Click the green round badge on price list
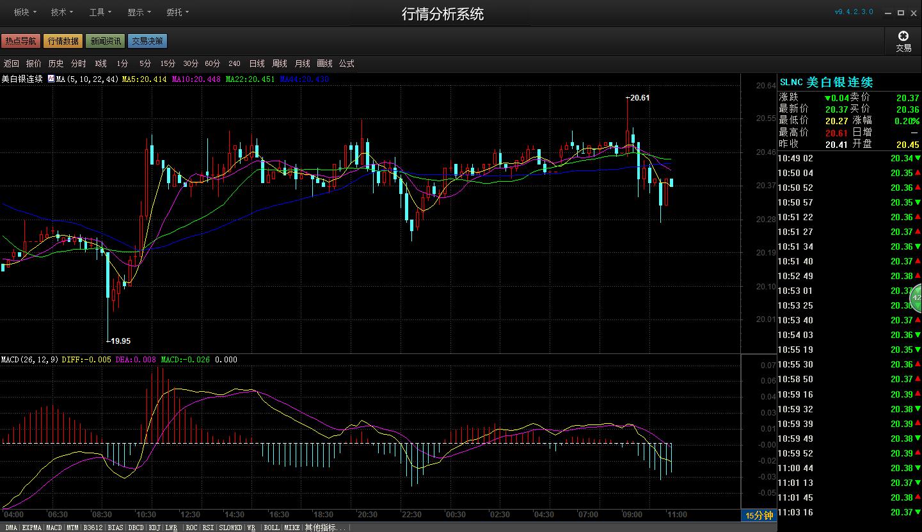The width and height of the screenshot is (922, 532). pos(916,298)
